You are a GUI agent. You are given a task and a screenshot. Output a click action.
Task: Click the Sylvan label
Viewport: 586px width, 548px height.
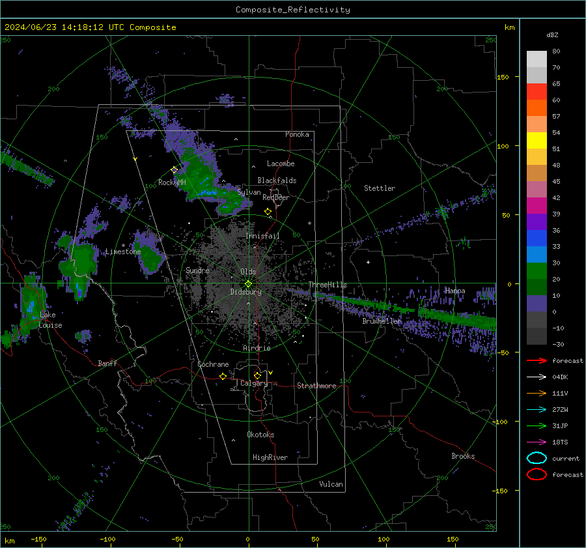point(249,192)
